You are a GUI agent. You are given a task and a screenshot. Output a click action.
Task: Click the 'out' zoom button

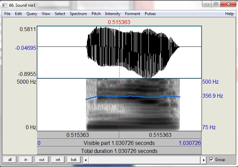point(41,160)
